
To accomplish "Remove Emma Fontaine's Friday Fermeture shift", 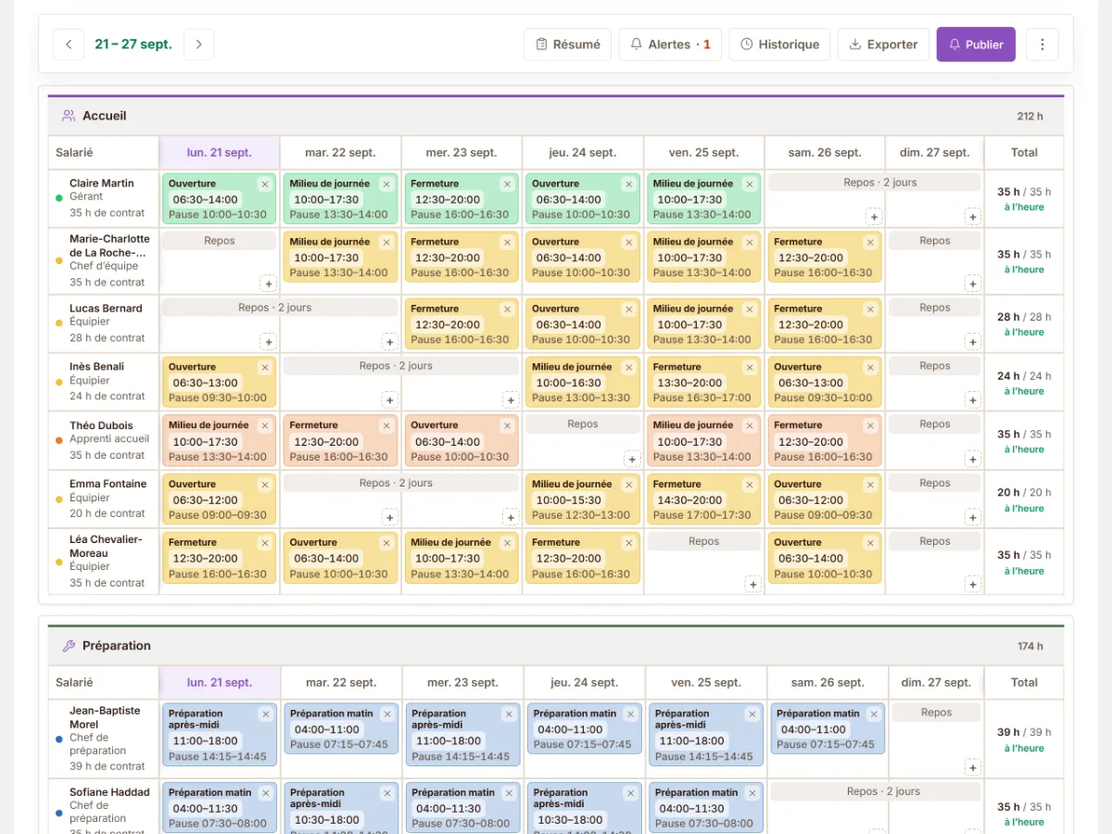I will pos(750,485).
